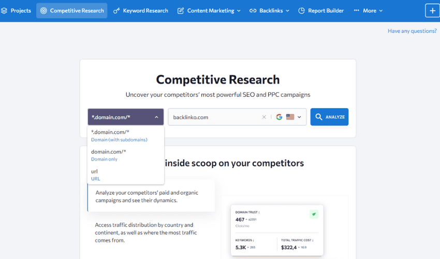
Task: Open Keyword Research tab
Action: (141, 11)
